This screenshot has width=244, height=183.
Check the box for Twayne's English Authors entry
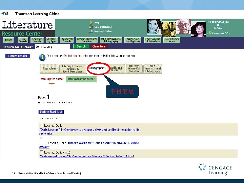click(x=41, y=139)
